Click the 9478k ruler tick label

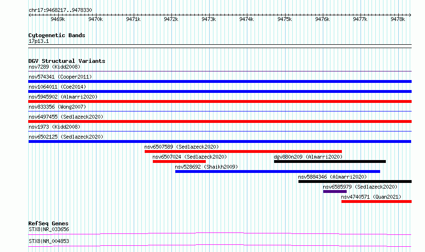398,19
